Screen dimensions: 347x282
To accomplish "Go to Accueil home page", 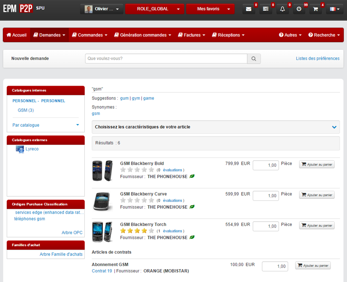I will (x=17, y=35).
